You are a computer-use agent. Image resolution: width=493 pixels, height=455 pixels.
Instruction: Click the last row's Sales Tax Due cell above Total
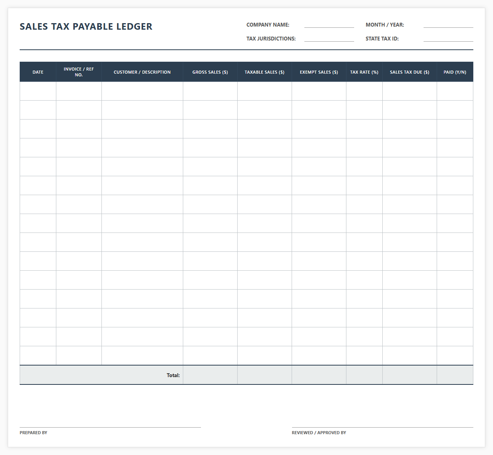(410, 356)
